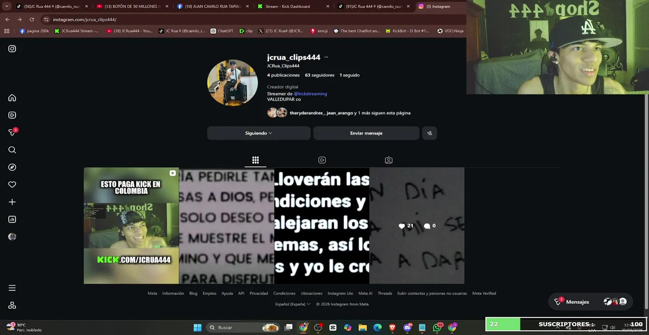The width and height of the screenshot is (649, 335).
Task: Reload the page with refresh button
Action: click(32, 20)
